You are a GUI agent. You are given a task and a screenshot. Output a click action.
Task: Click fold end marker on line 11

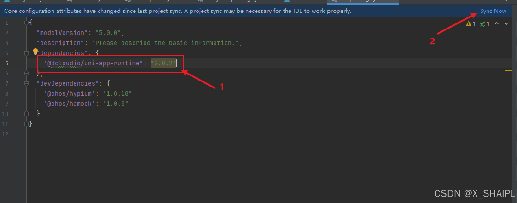click(27, 123)
